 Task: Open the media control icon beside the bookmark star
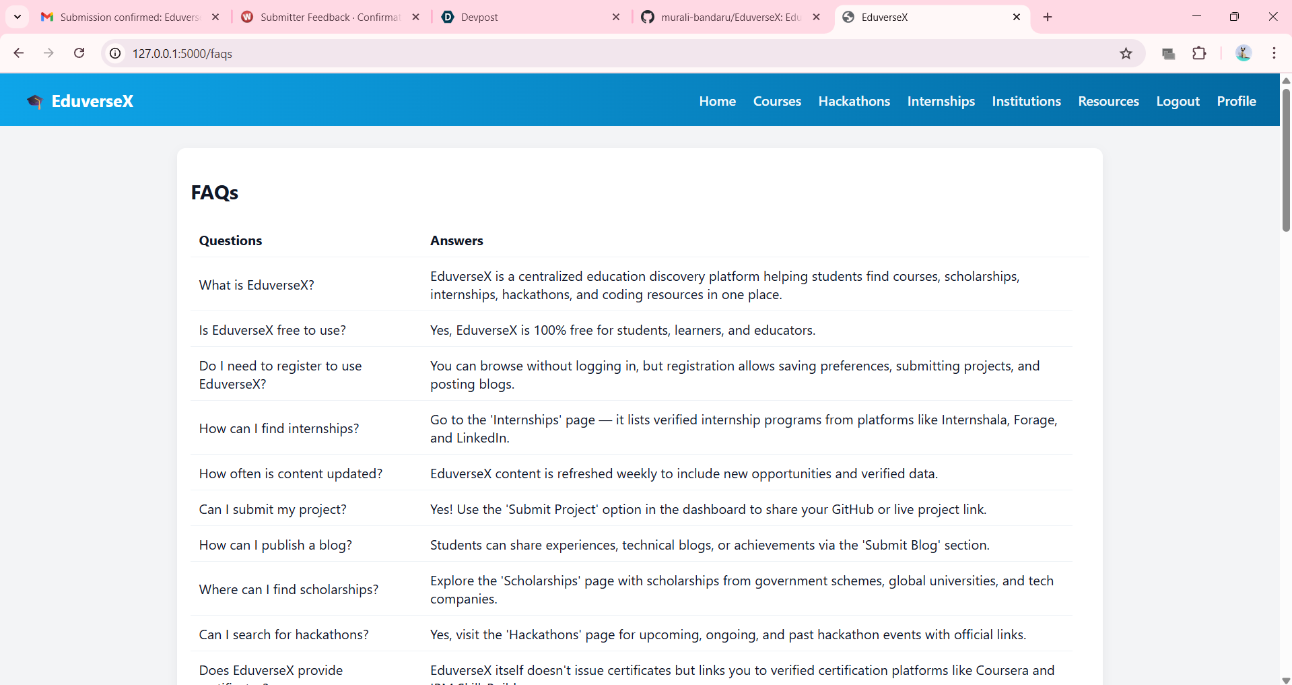click(1169, 53)
